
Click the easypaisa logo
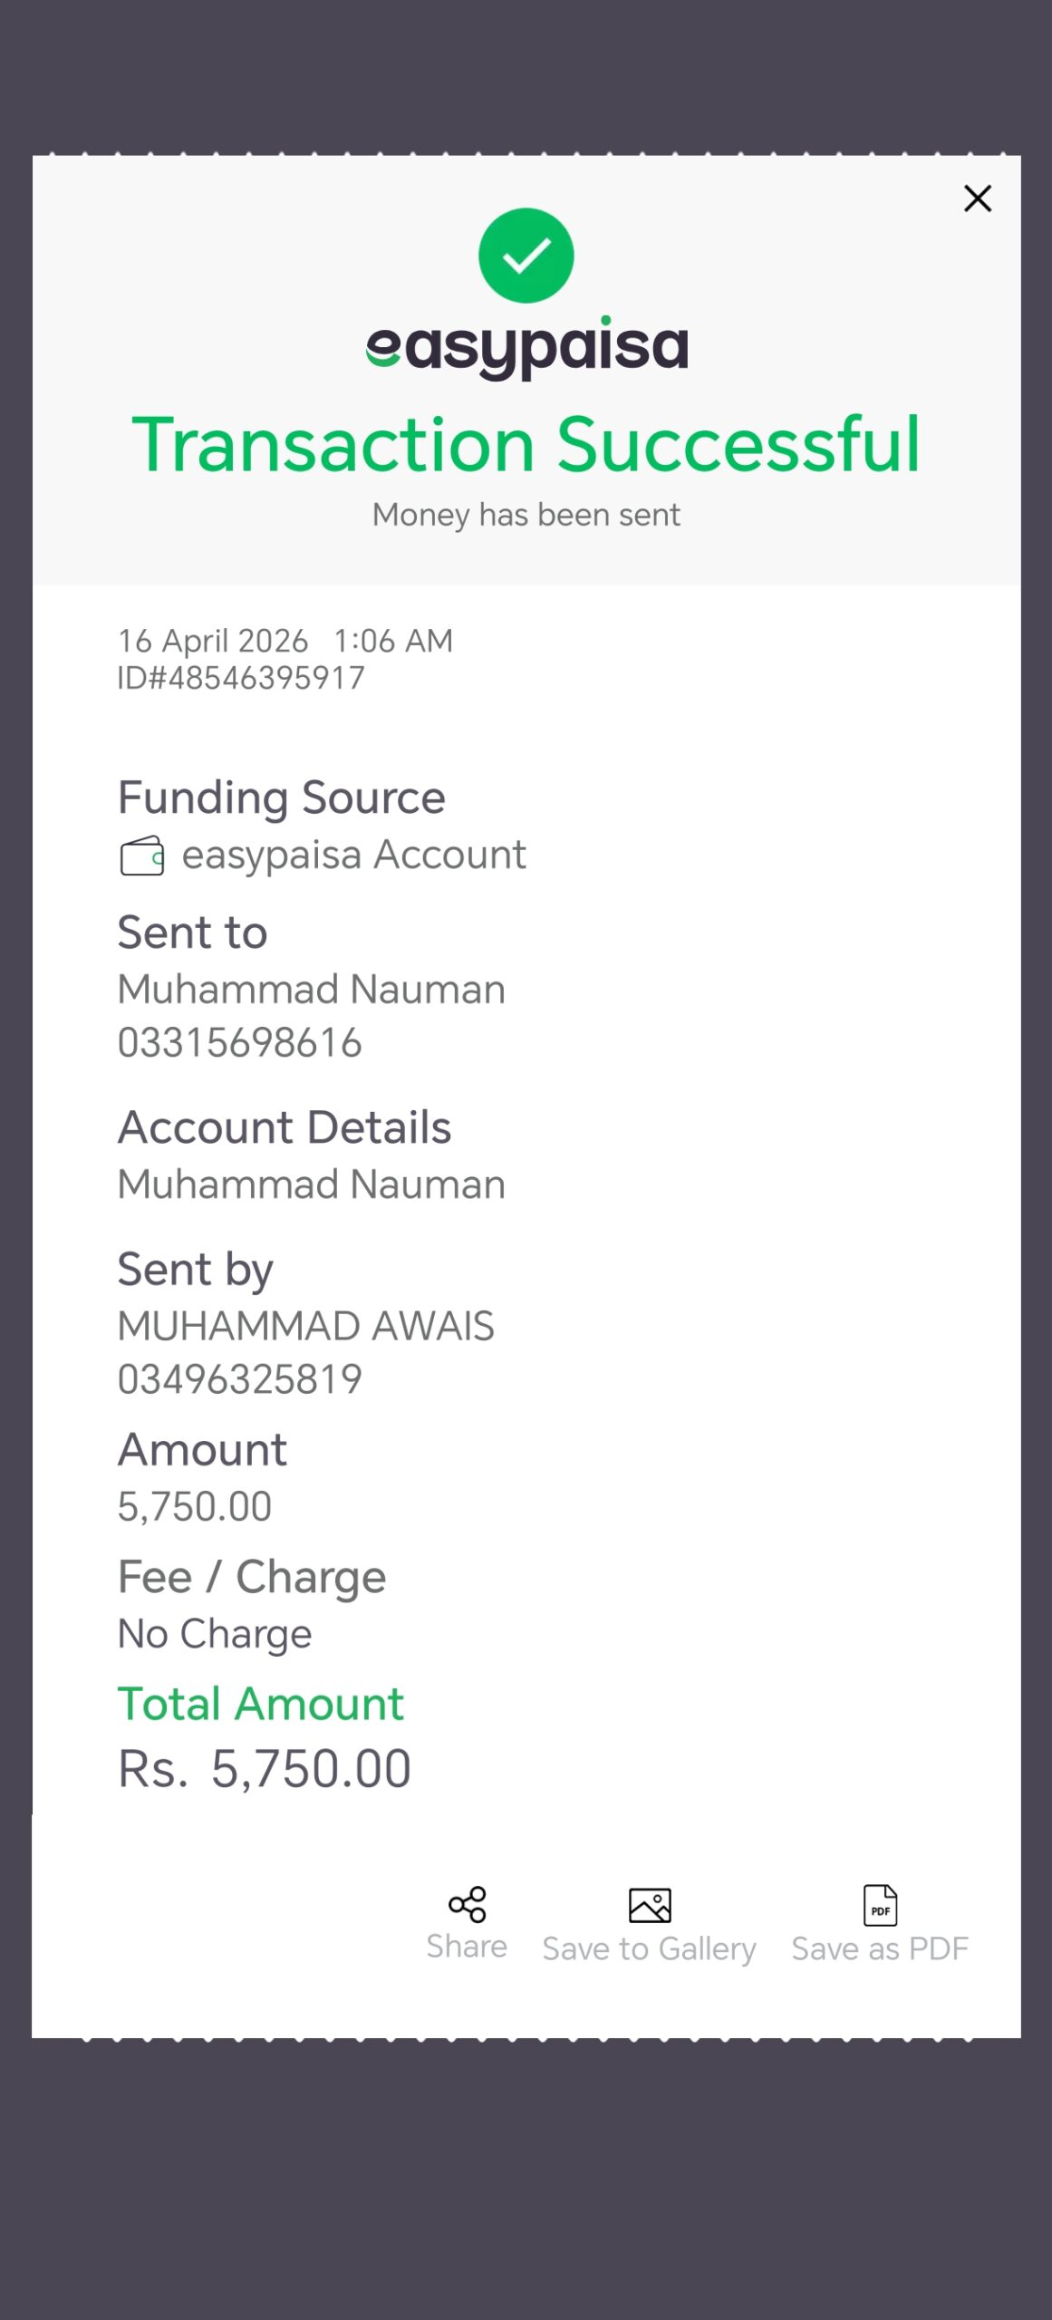point(526,348)
